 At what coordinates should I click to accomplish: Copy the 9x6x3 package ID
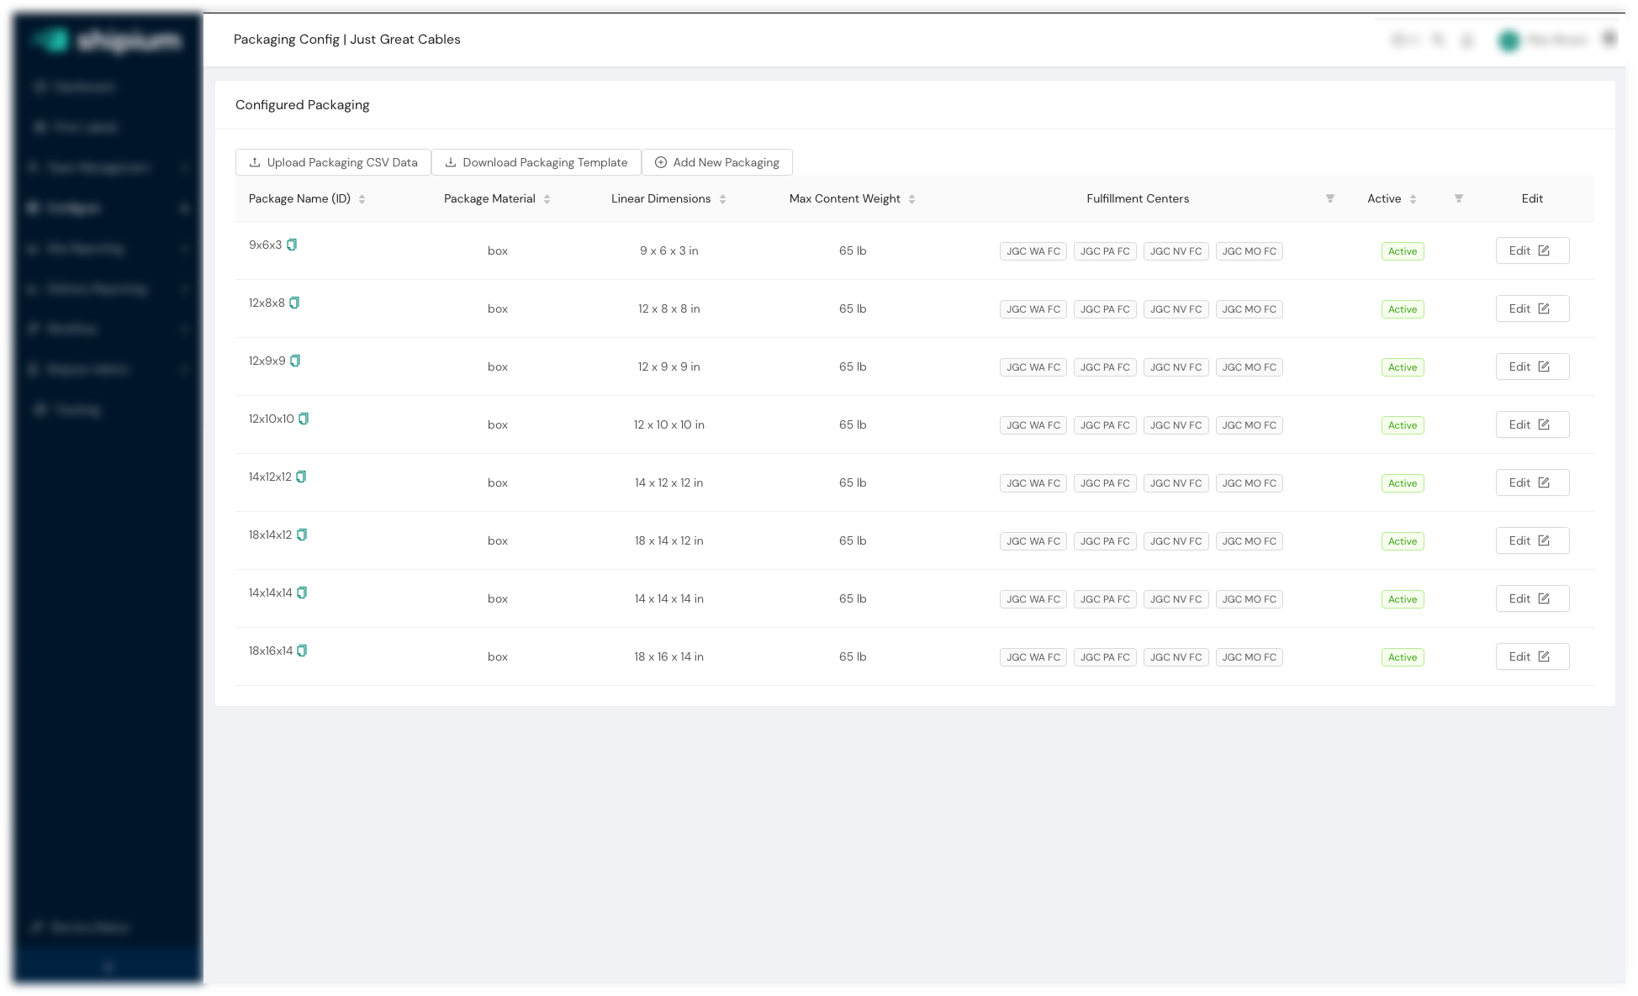pyautogui.click(x=292, y=245)
